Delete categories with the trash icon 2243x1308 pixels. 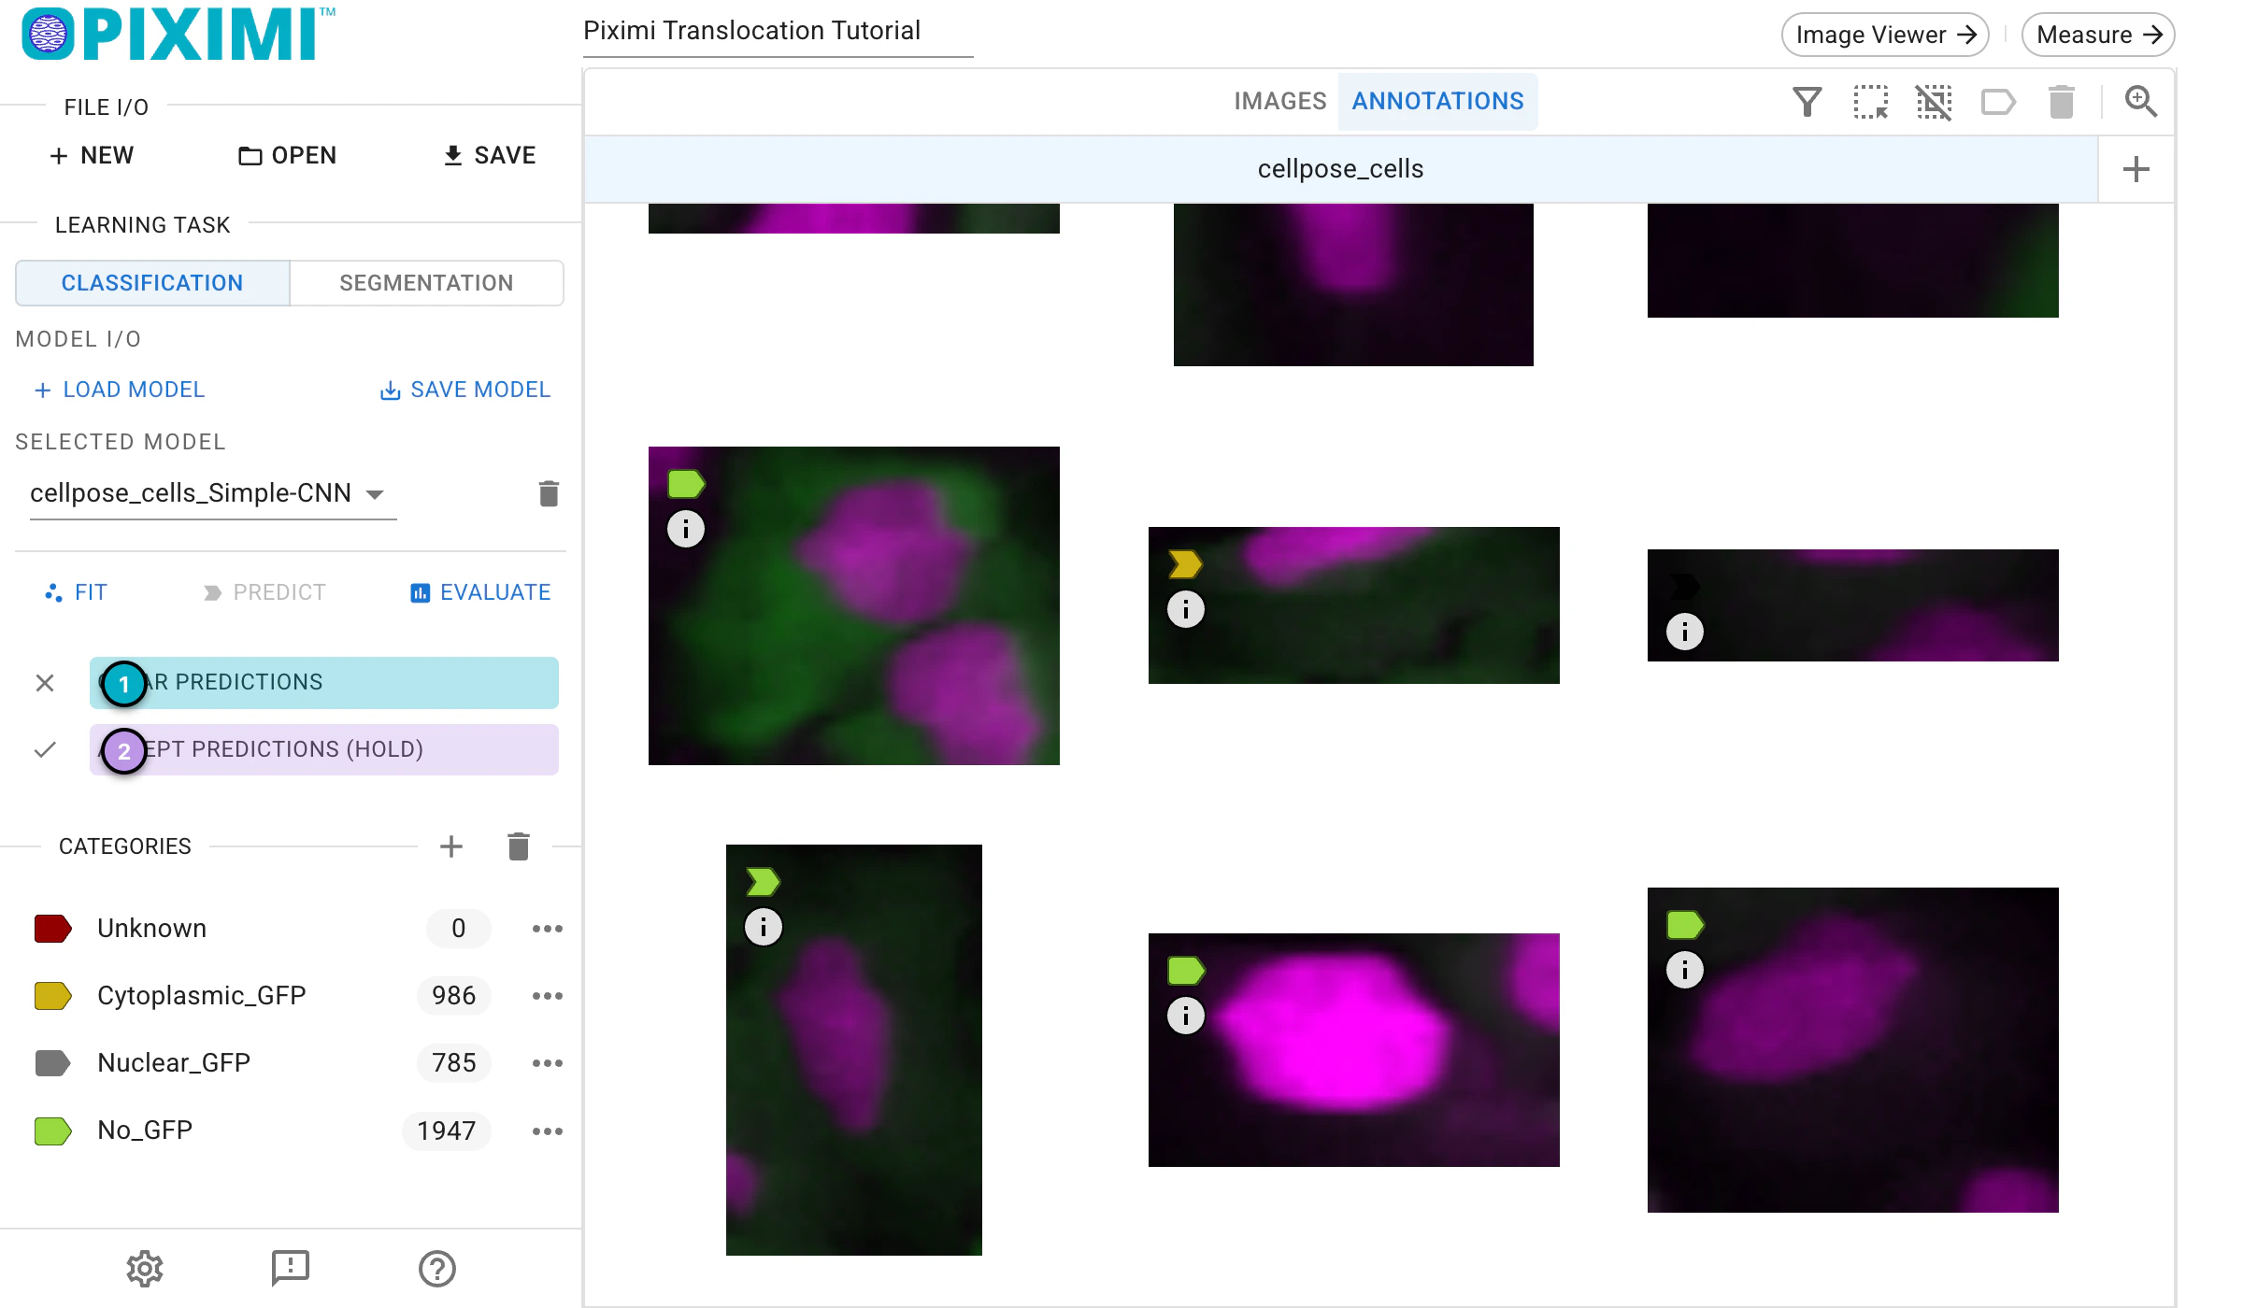519,846
